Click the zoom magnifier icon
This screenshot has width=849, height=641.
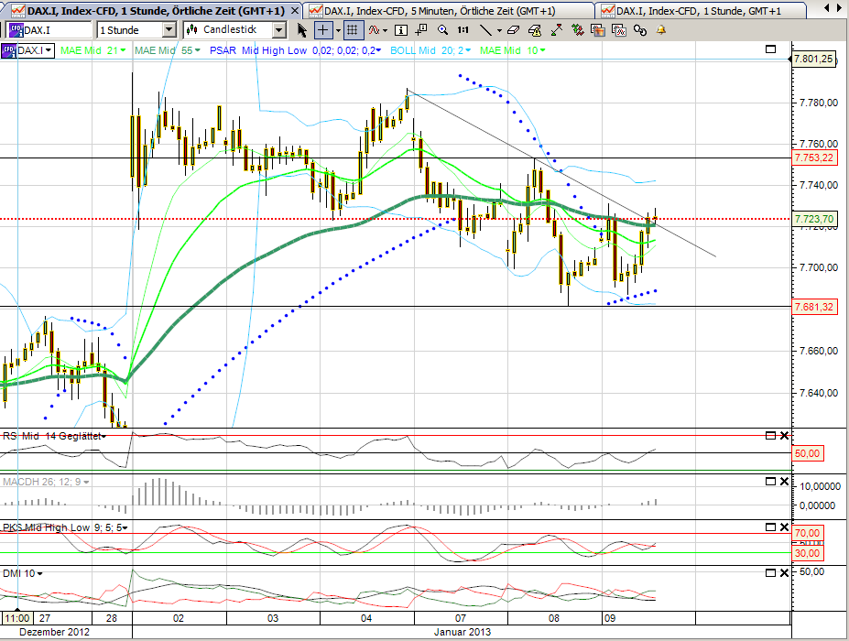coord(441,30)
